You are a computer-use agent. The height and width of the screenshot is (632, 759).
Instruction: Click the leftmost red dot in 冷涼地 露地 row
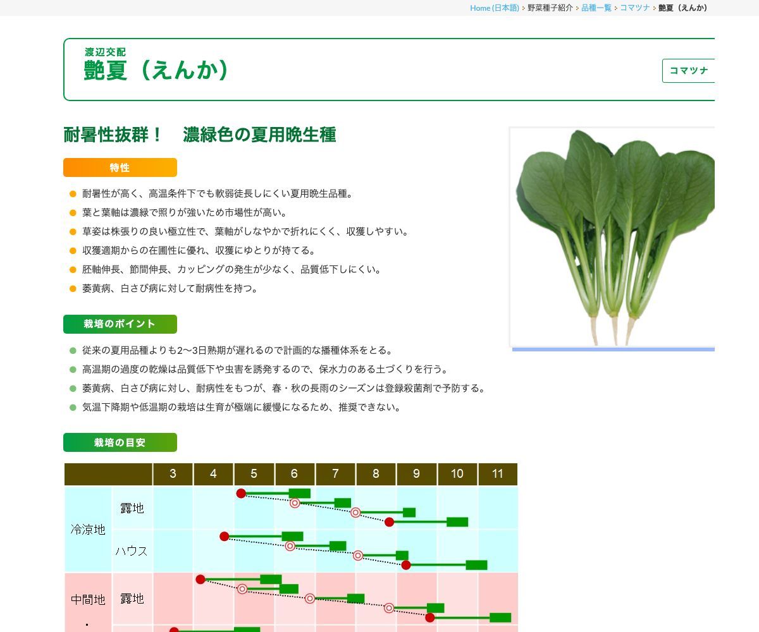tap(241, 493)
